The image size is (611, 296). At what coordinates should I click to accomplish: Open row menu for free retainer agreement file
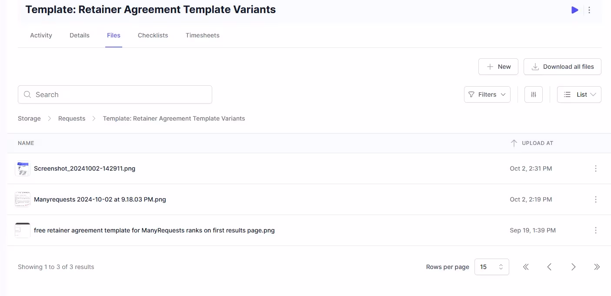point(596,230)
